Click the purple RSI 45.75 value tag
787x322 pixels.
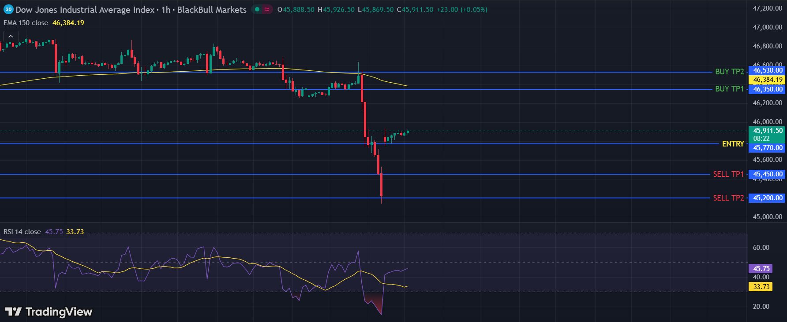point(761,268)
